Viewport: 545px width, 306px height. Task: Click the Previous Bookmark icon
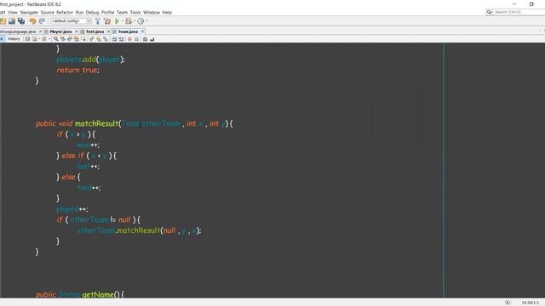[x=92, y=39]
